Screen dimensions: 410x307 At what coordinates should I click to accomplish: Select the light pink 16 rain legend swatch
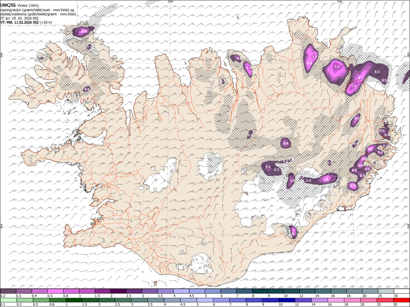click(x=336, y=300)
